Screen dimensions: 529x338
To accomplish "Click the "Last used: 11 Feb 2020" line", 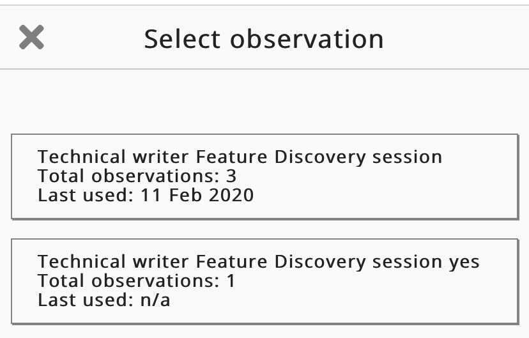I will pos(146,195).
